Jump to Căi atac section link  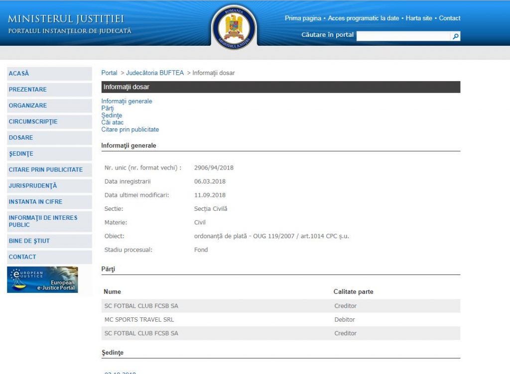point(113,122)
